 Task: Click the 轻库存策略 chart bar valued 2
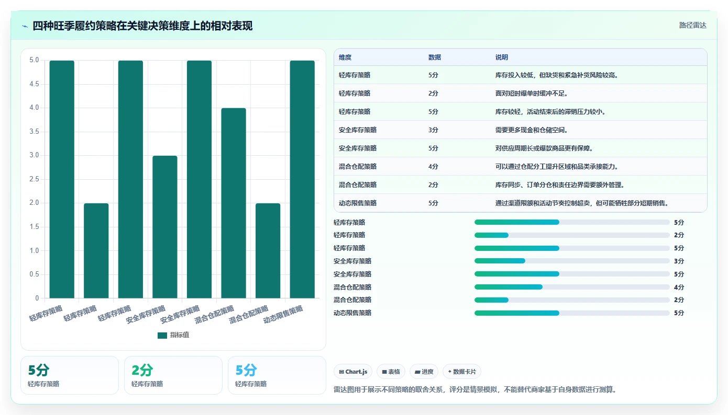pyautogui.click(x=96, y=251)
